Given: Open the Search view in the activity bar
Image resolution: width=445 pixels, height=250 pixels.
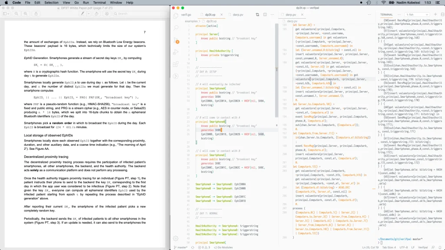Looking at the screenshot, I should point(176,28).
